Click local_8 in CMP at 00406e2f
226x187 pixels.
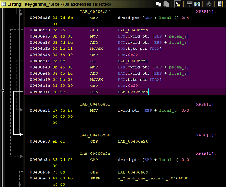point(168,18)
